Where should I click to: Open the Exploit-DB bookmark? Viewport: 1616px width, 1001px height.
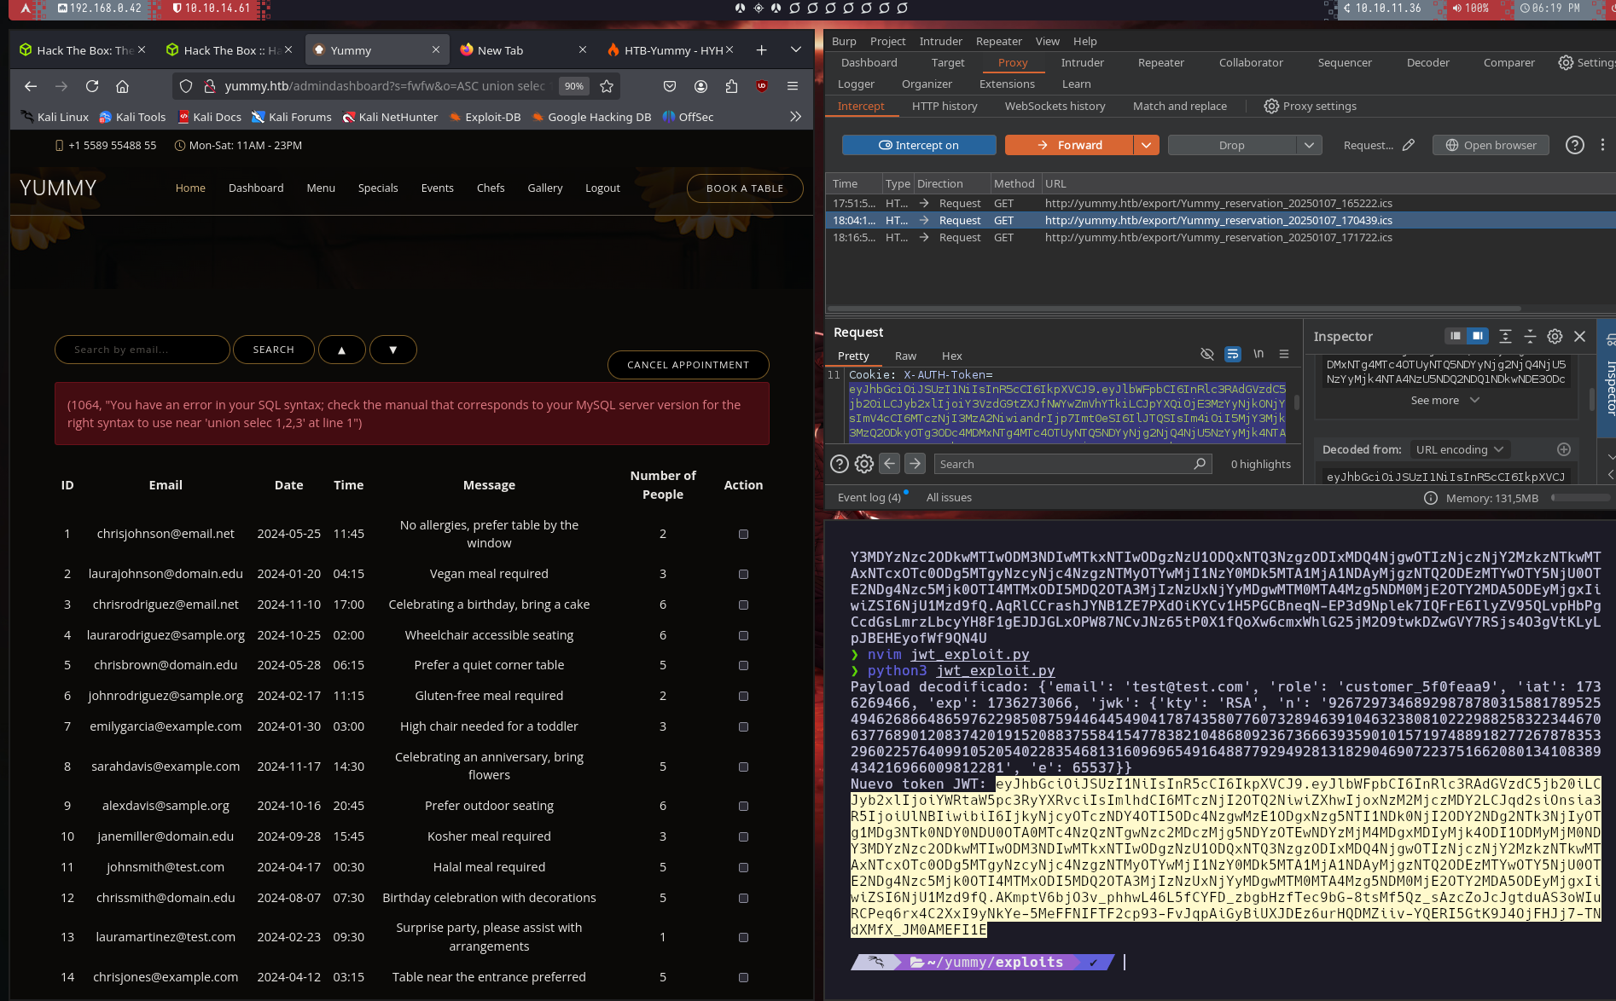tap(485, 117)
